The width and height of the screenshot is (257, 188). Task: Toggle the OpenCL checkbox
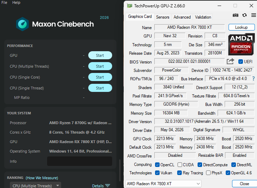157,164
